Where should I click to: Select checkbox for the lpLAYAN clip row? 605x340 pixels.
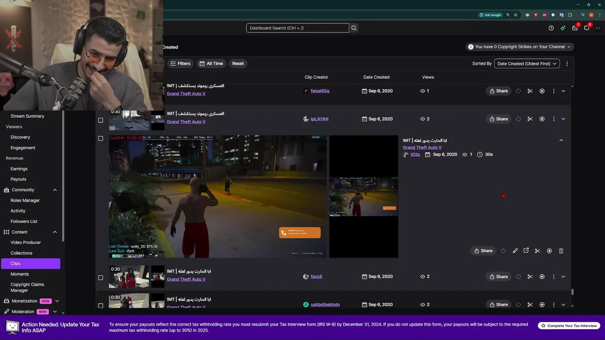[100, 120]
